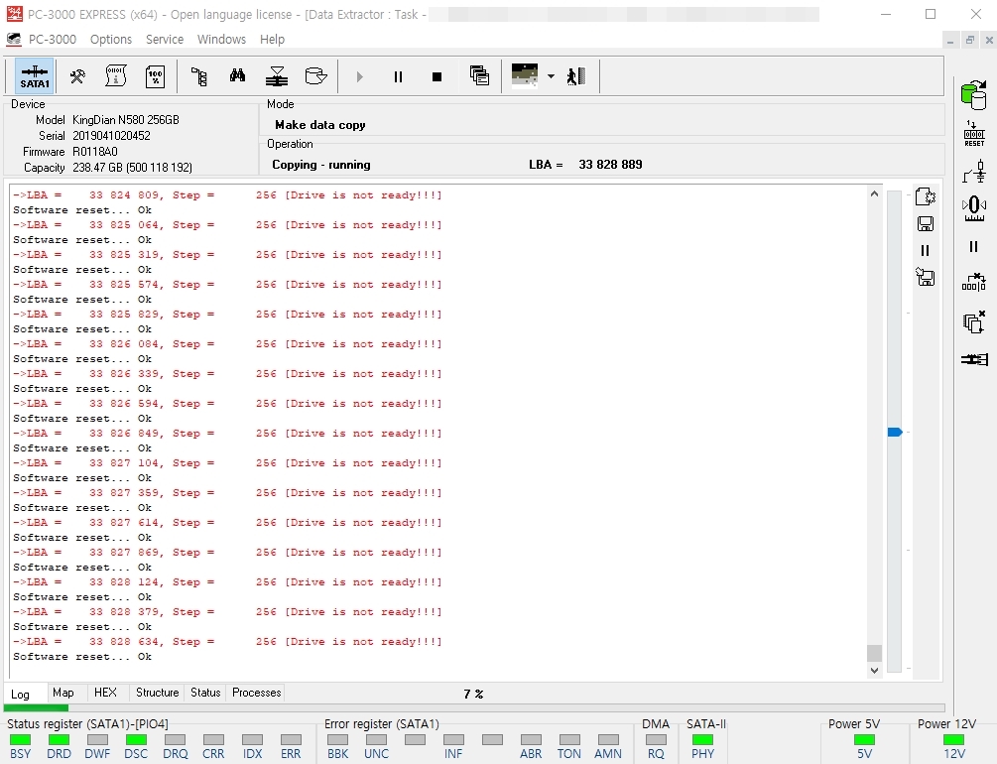
Task: Open the Options menu
Action: tap(111, 40)
